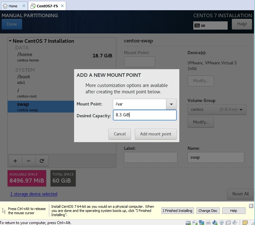This screenshot has width=255, height=225.
Task: Click the reload storage configuration icon
Action: [42, 161]
